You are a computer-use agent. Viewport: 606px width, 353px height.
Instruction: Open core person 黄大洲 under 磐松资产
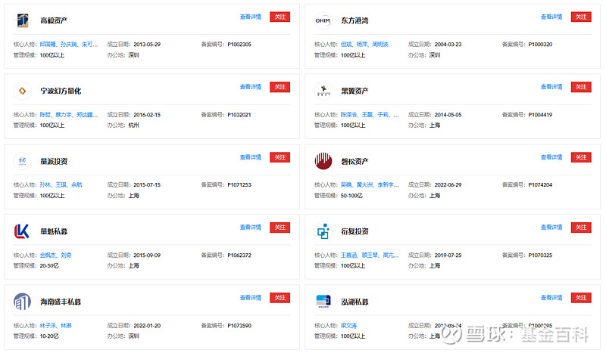click(x=364, y=185)
